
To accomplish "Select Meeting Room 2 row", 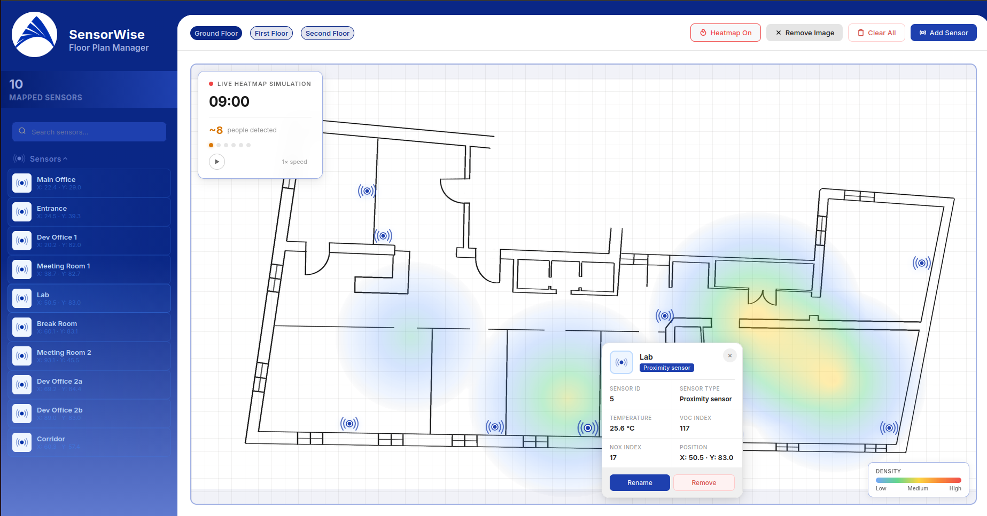I will 89,356.
